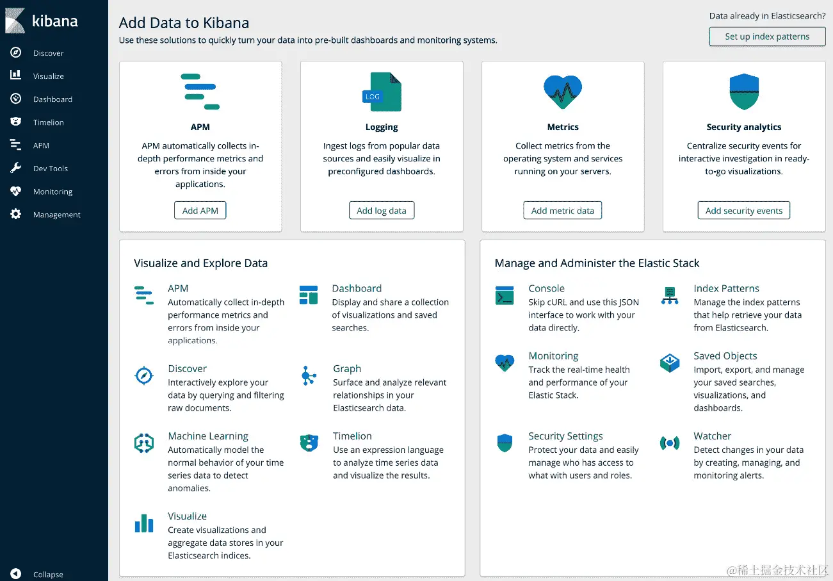Open Discover from the sidebar compass icon

16,53
